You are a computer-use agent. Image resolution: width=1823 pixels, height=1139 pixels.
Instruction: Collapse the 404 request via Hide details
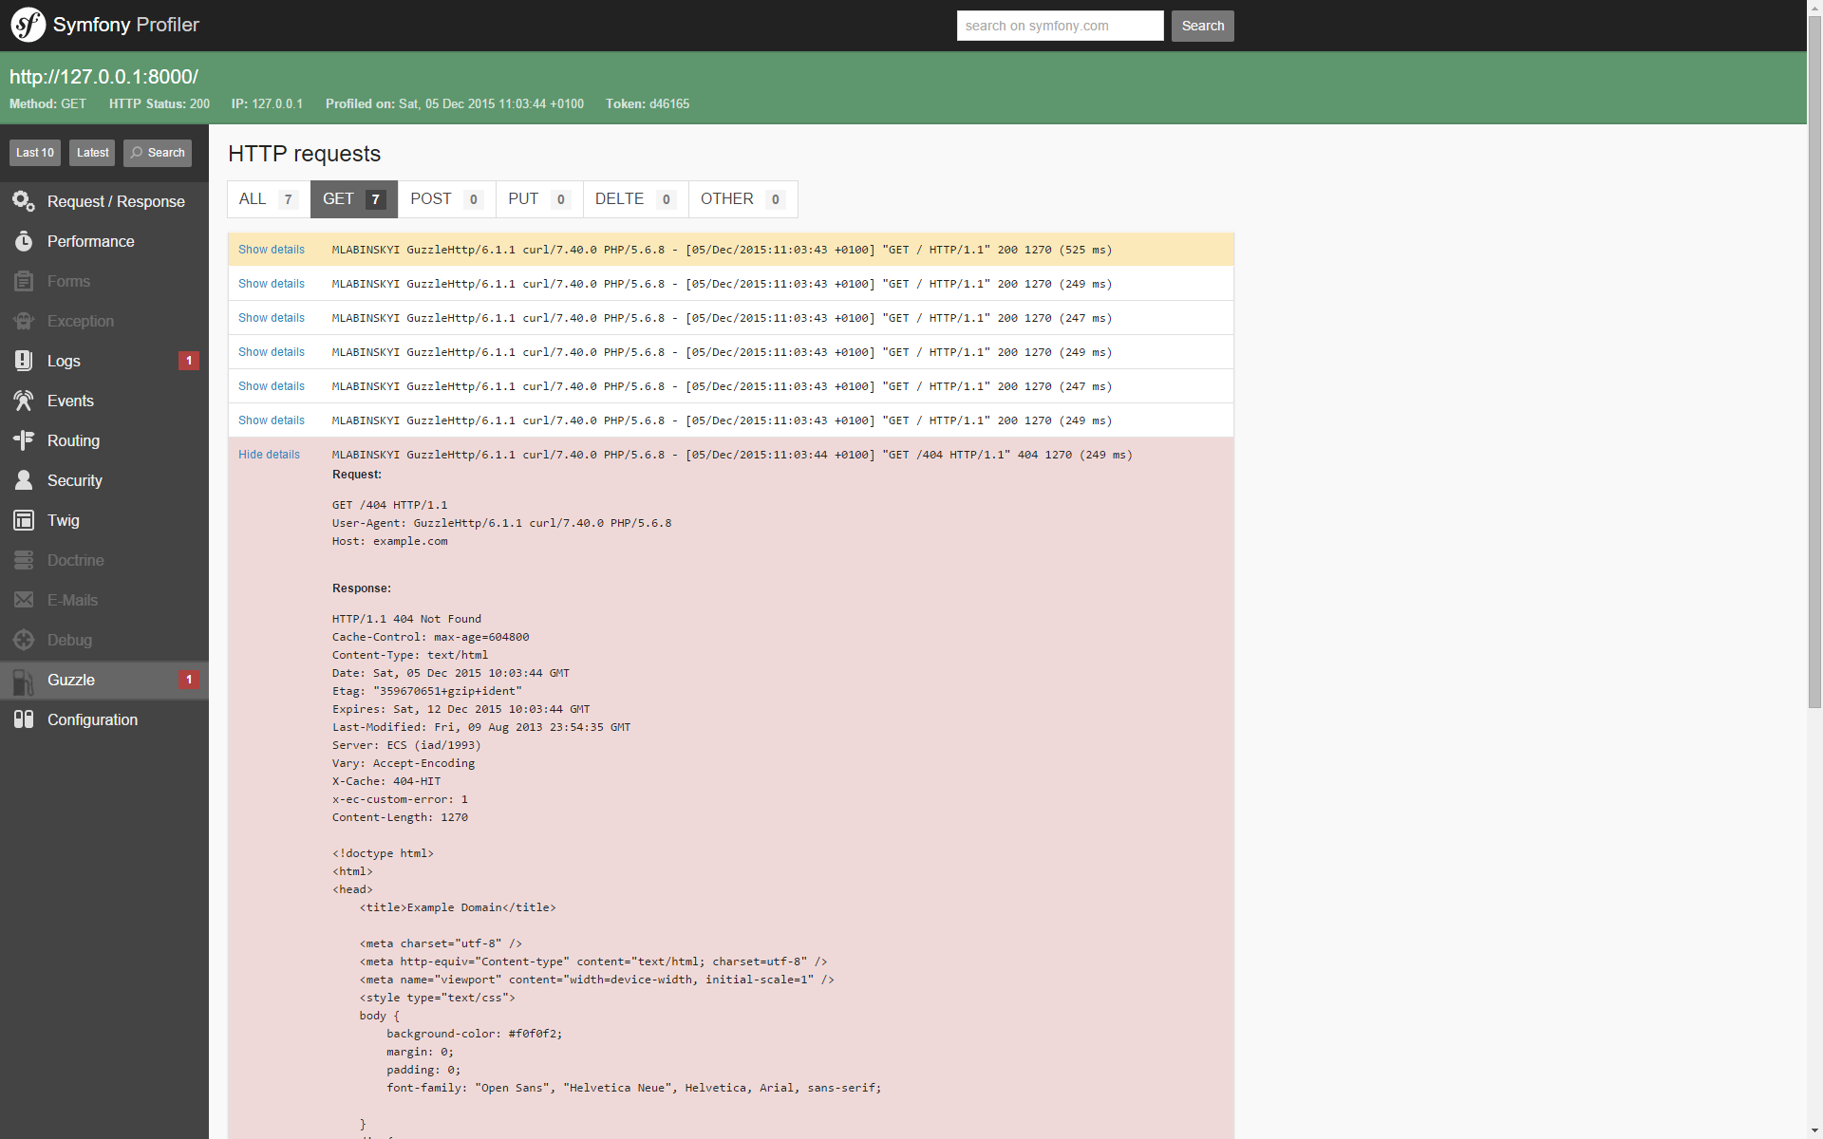coord(269,455)
